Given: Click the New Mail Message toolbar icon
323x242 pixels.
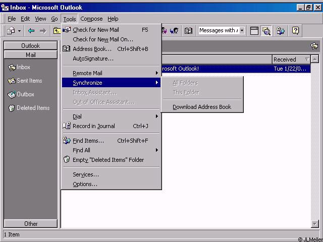Looking at the screenshot, I should point(11,31).
